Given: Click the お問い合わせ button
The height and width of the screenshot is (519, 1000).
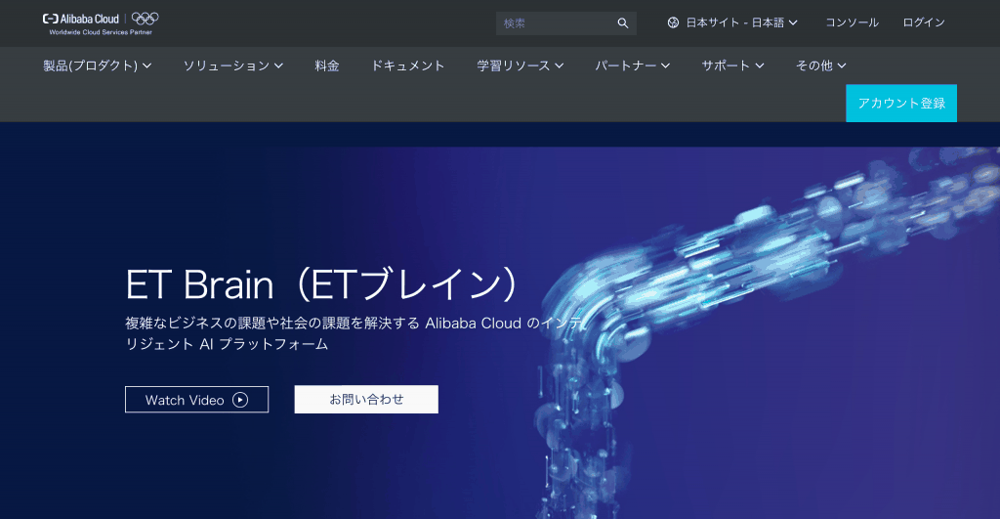Looking at the screenshot, I should point(366,399).
